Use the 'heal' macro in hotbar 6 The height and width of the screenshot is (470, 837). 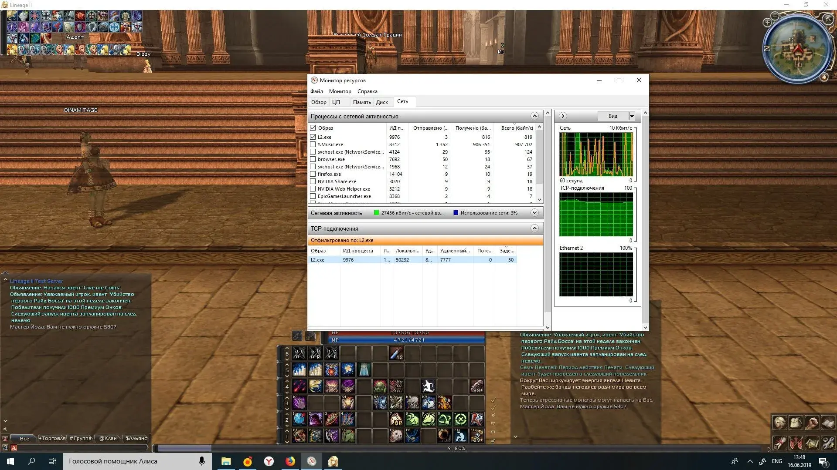(x=331, y=353)
